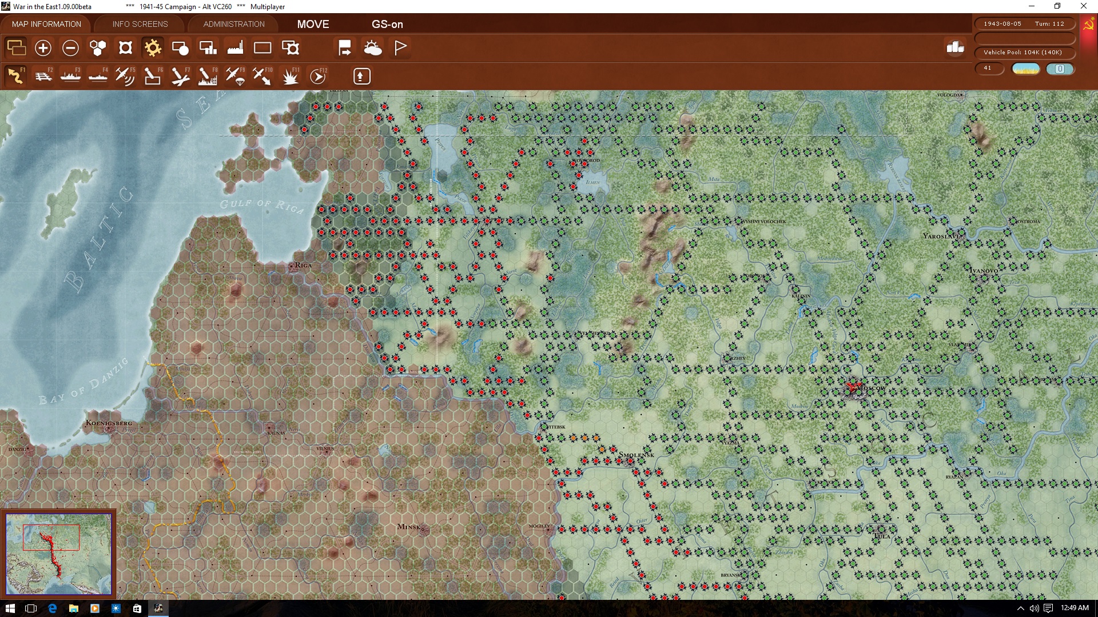This screenshot has width=1098, height=617.
Task: Click the boxed up-arrow icon
Action: pyautogui.click(x=361, y=76)
